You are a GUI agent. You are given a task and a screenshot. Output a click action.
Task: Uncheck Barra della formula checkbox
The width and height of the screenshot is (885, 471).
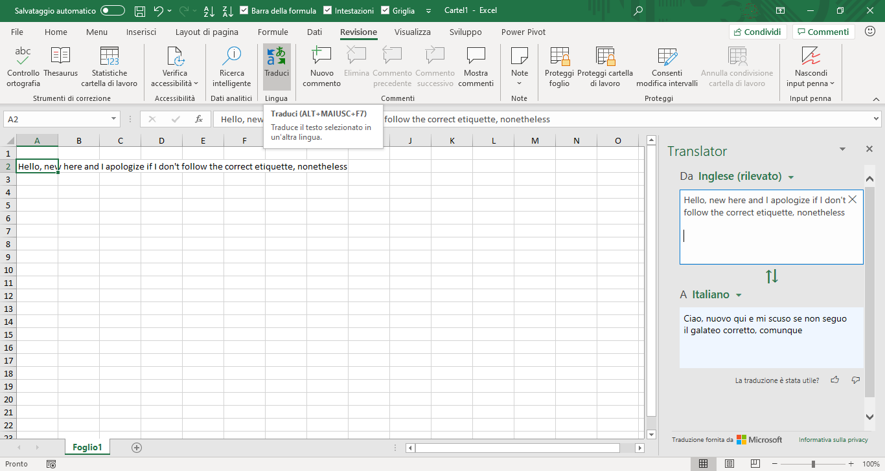tap(244, 11)
